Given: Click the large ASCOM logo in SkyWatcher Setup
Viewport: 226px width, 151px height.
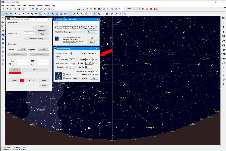Looking at the screenshot, I should pos(59,76).
